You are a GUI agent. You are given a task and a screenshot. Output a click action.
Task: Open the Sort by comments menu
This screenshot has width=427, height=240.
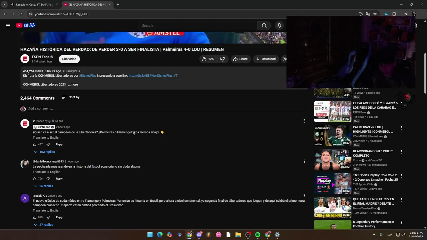[x=71, y=97]
